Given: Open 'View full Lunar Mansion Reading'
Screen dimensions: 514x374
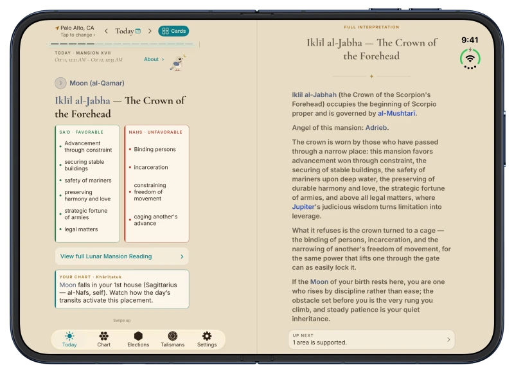Looking at the screenshot, I should (122, 256).
